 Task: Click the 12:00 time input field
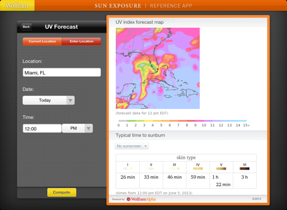click(42, 129)
